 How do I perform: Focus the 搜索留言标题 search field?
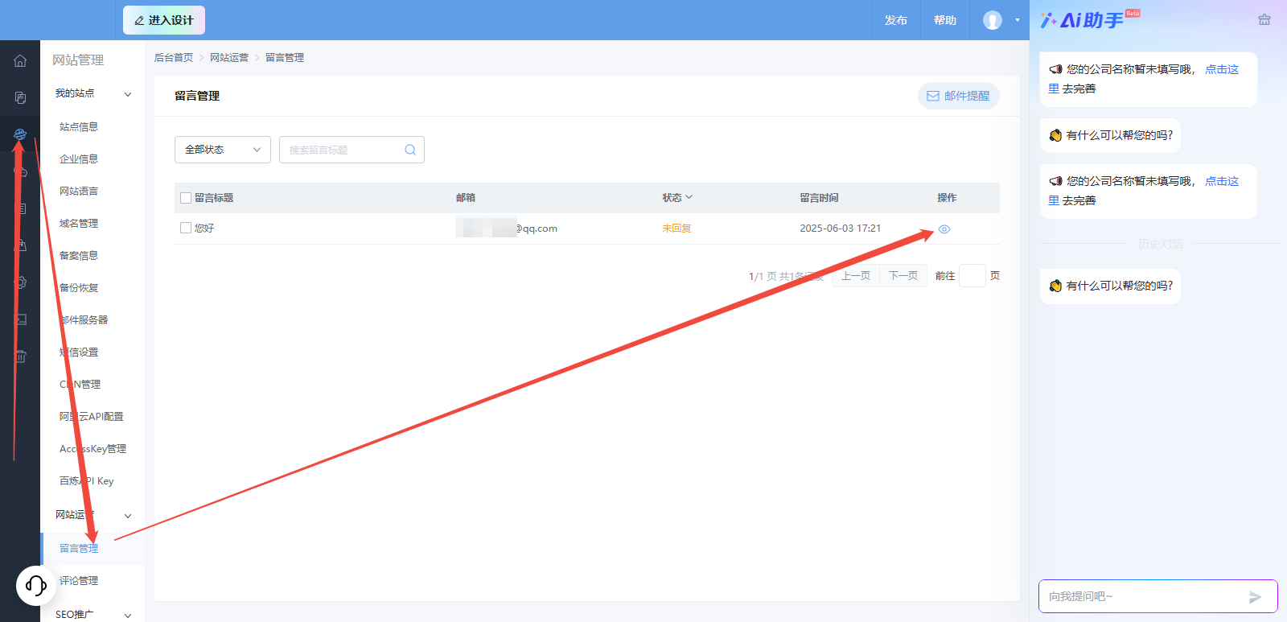[x=352, y=150]
